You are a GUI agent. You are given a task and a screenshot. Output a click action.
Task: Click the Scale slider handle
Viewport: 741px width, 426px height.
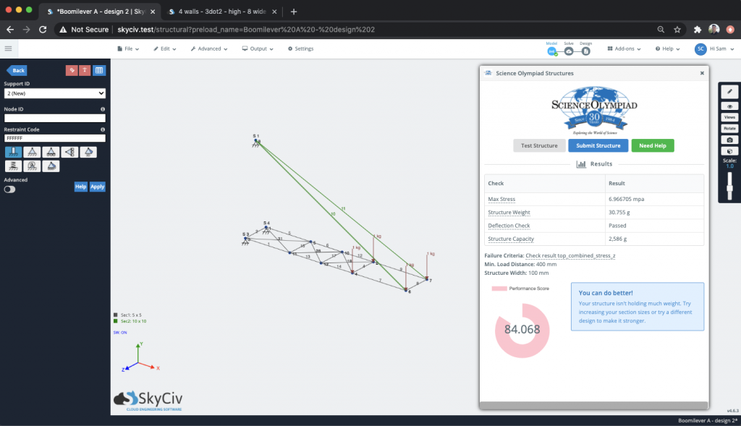[729, 189]
